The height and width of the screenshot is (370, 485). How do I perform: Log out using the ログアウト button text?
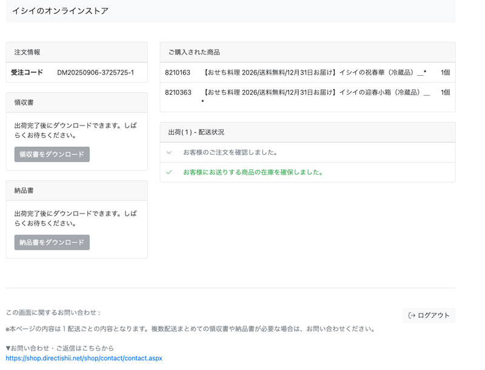click(x=433, y=315)
